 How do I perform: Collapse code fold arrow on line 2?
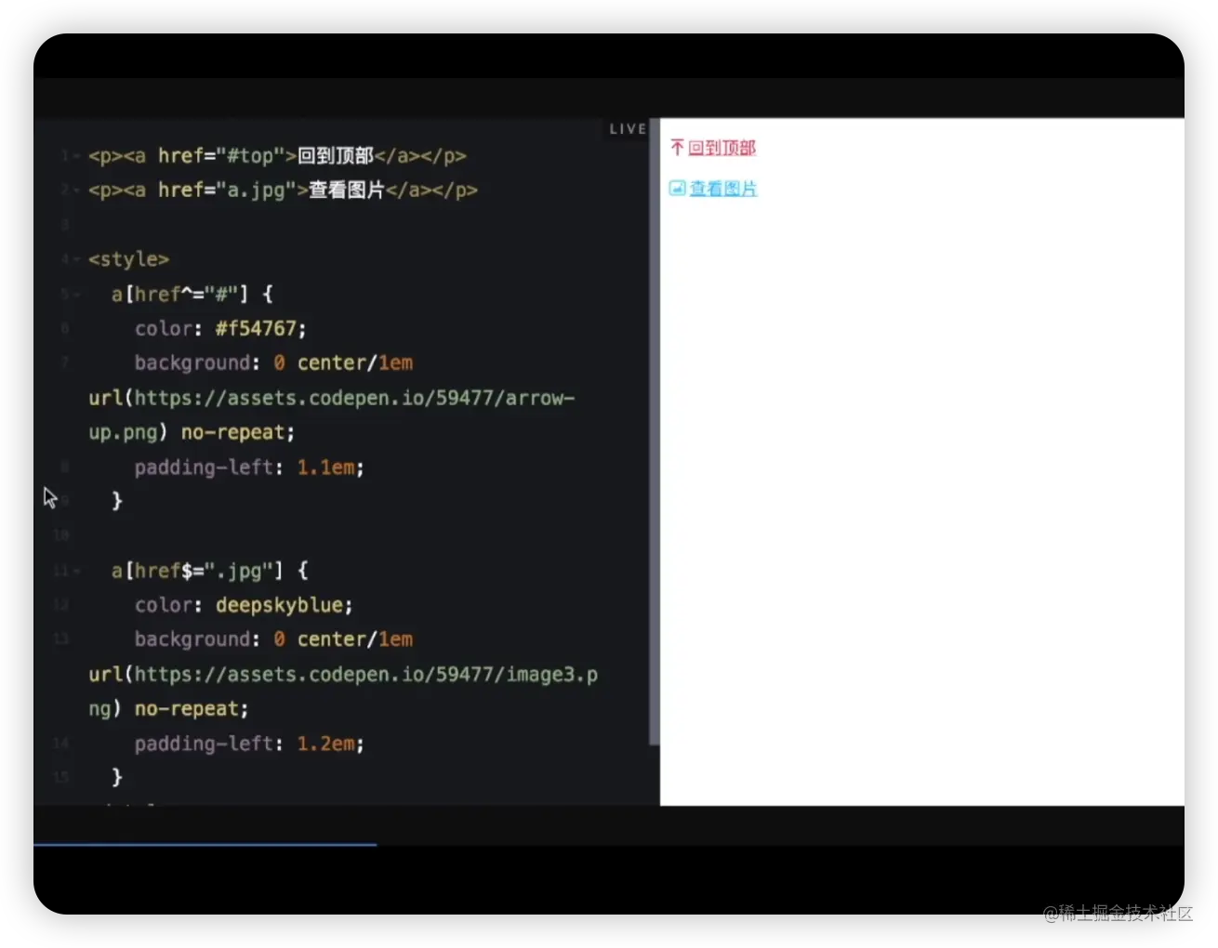pos(76,191)
